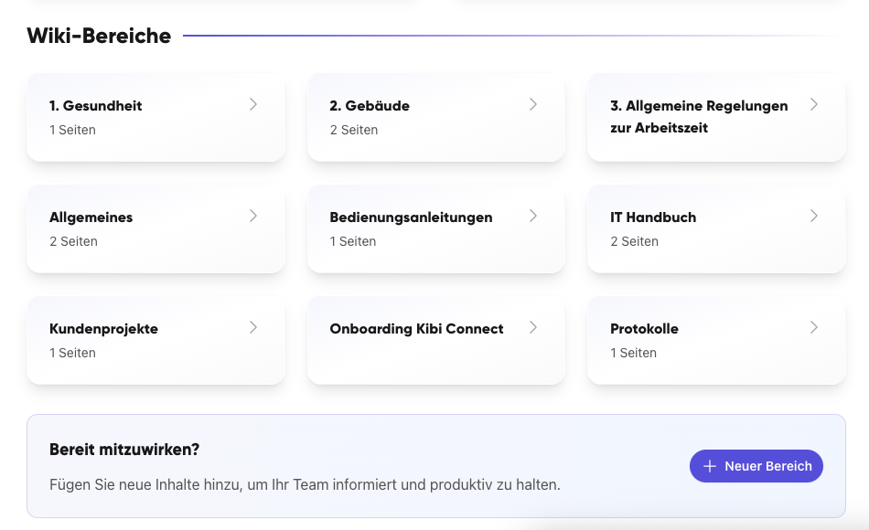Open the IT Handbuch wiki section
This screenshot has height=530, width=869.
716,228
